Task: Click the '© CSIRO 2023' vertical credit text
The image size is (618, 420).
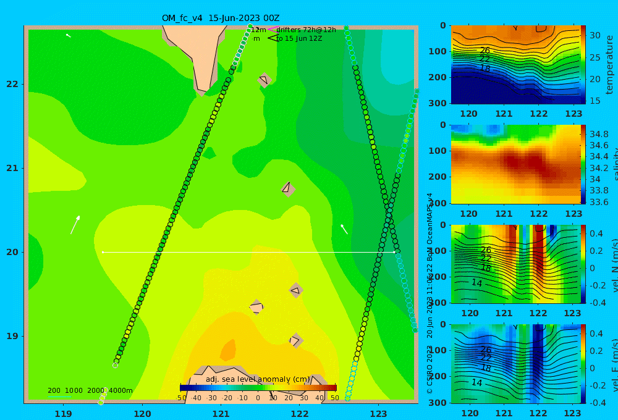Action: click(x=430, y=369)
